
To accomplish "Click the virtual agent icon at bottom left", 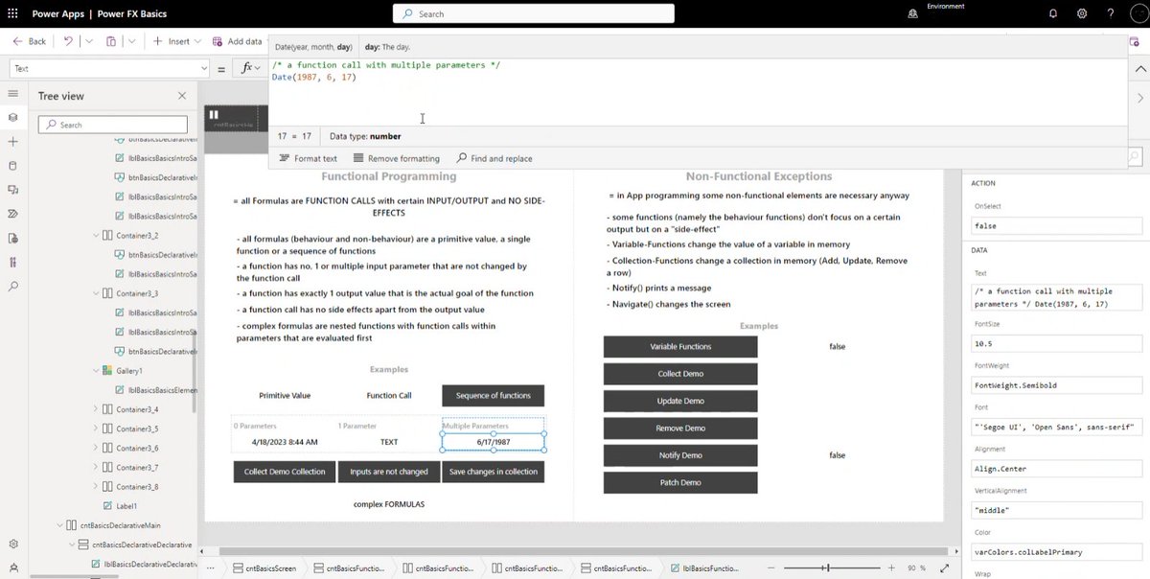I will 13,566.
